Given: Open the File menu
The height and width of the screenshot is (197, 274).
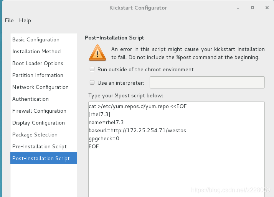Looking at the screenshot, I should point(9,20).
